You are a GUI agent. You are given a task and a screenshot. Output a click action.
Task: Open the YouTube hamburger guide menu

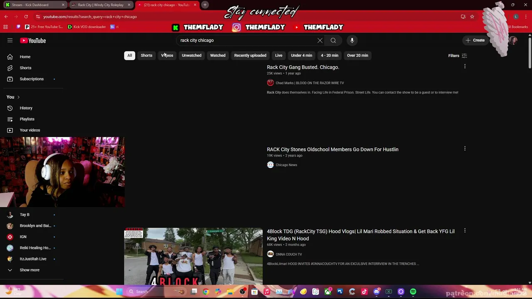[10, 40]
